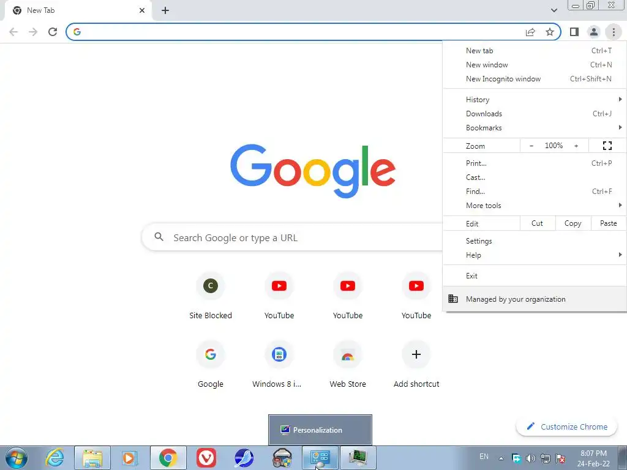Click the search magnifier icon in Google box
Viewport: 627px width, 470px height.
159,237
